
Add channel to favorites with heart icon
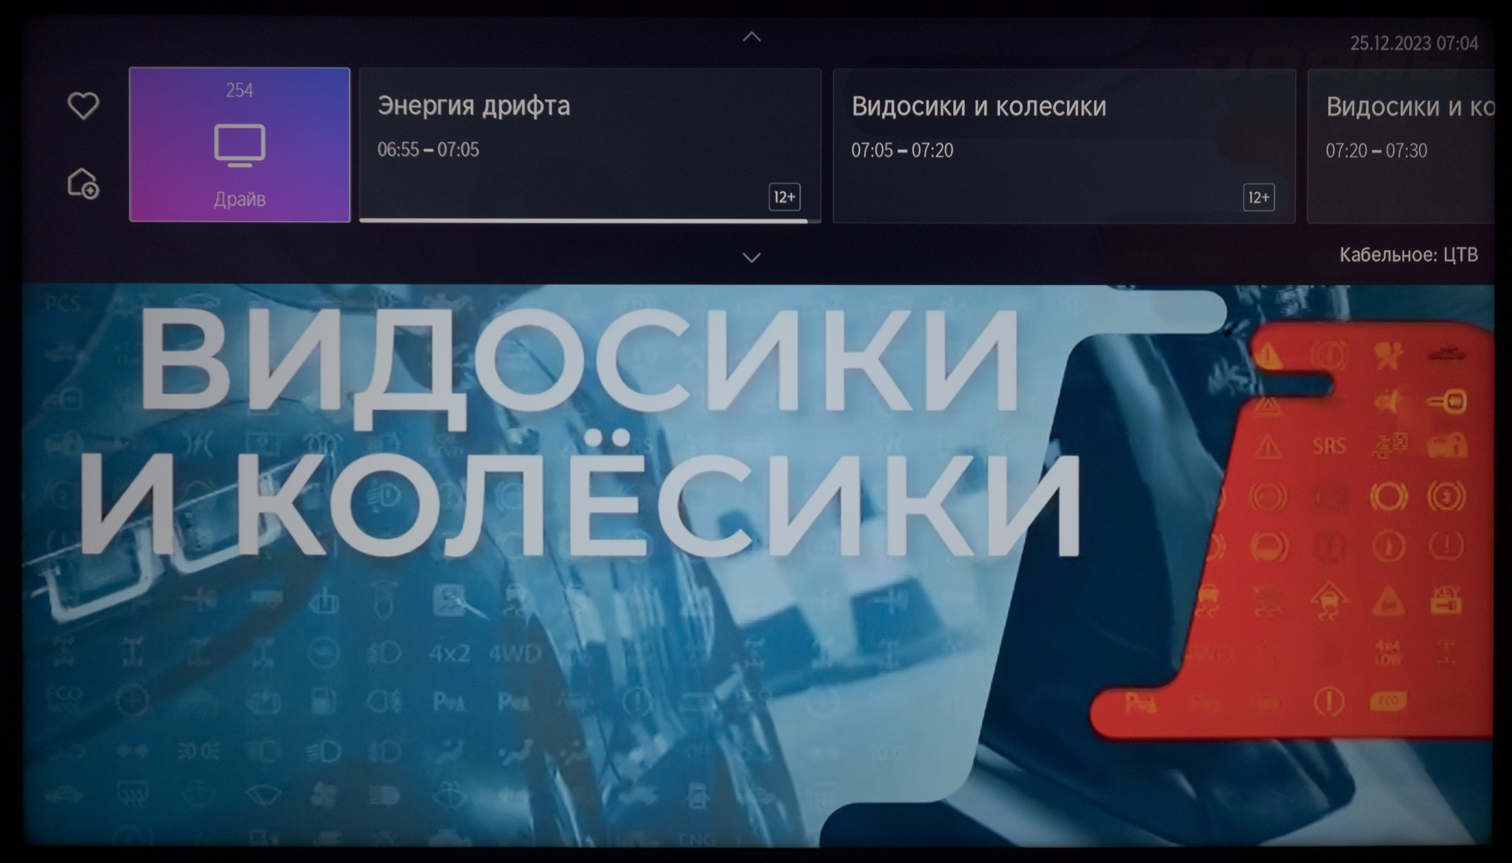point(83,106)
